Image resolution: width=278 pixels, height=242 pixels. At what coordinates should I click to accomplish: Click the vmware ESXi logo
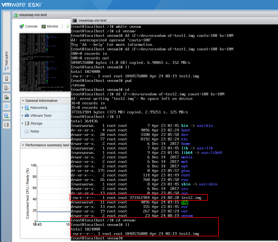tap(22, 5)
